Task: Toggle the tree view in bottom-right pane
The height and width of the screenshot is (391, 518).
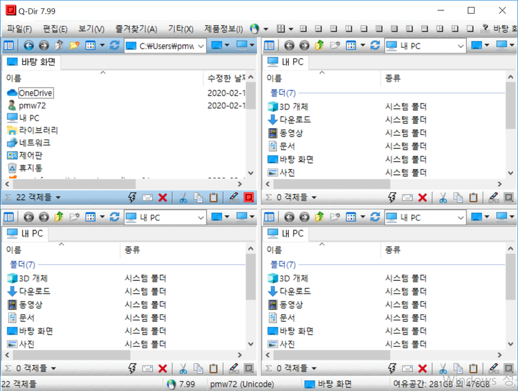Action: coord(269,217)
